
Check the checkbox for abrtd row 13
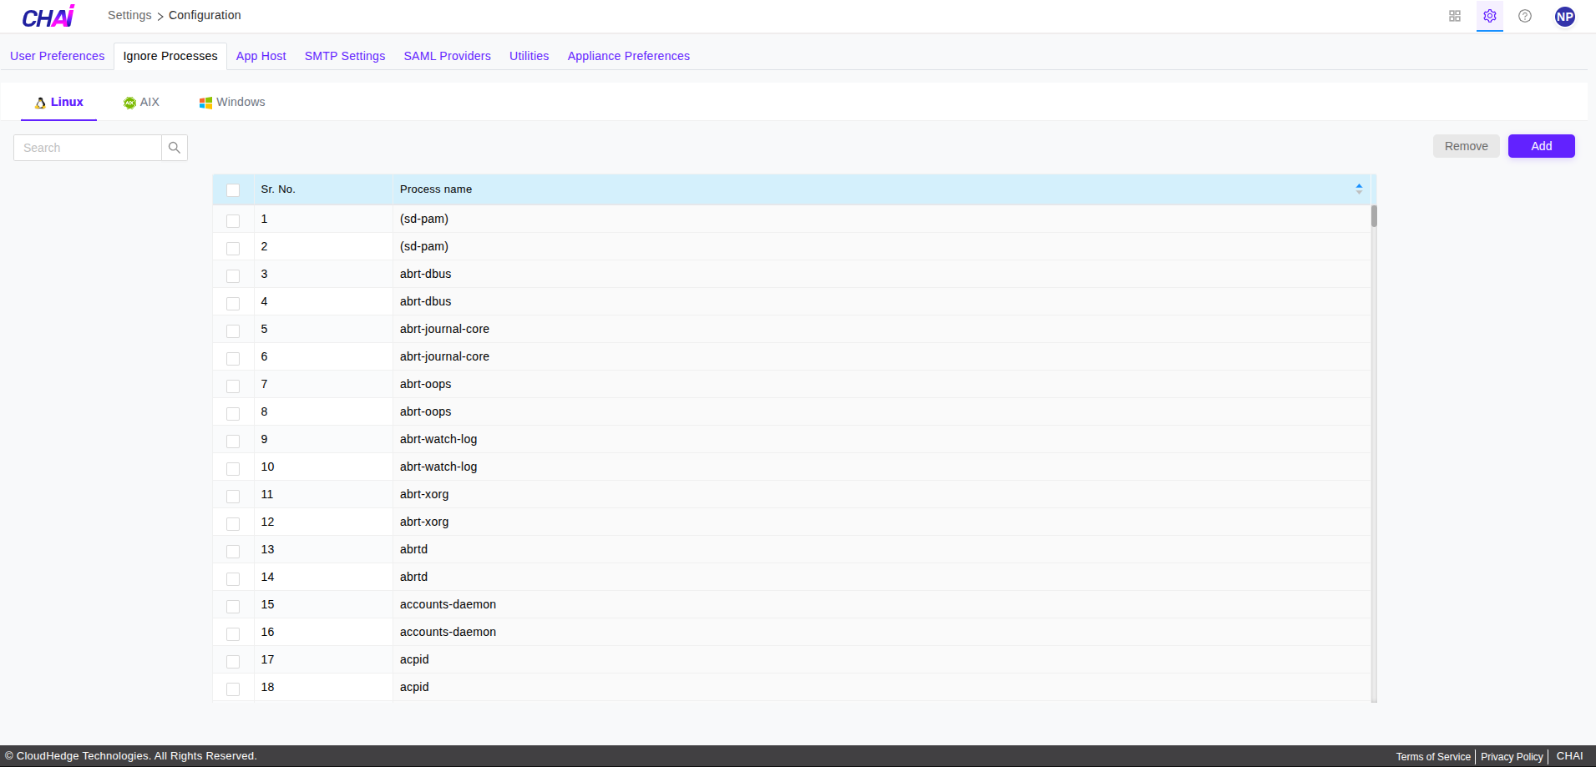[233, 551]
